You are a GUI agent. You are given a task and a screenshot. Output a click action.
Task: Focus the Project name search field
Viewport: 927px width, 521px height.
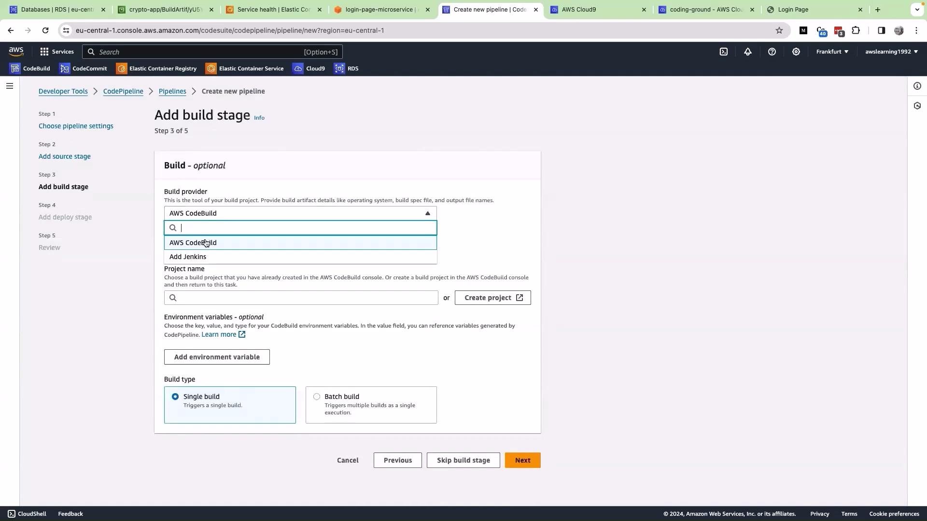pyautogui.click(x=301, y=298)
